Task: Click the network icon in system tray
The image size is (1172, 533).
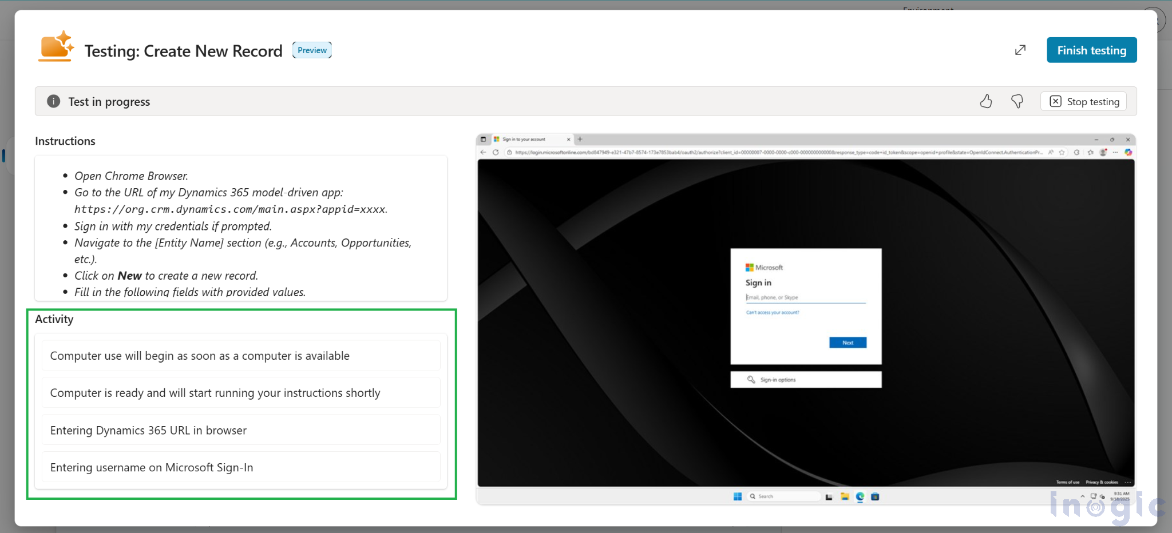Action: (1093, 496)
